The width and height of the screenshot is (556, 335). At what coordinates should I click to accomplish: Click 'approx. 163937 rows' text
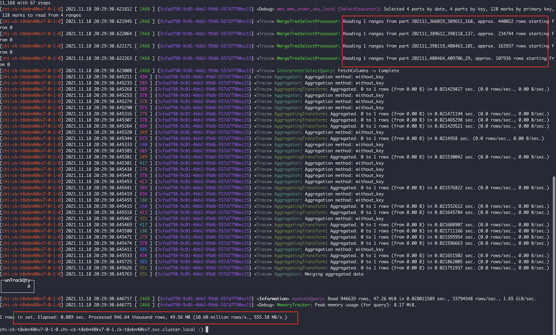tap(502, 46)
